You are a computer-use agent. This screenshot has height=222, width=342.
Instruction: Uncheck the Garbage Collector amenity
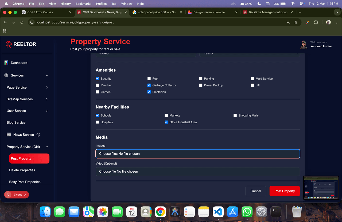[x=149, y=85]
